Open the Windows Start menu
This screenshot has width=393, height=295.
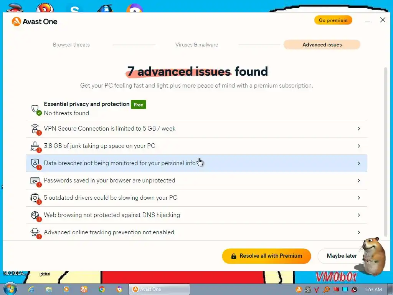coord(10,289)
